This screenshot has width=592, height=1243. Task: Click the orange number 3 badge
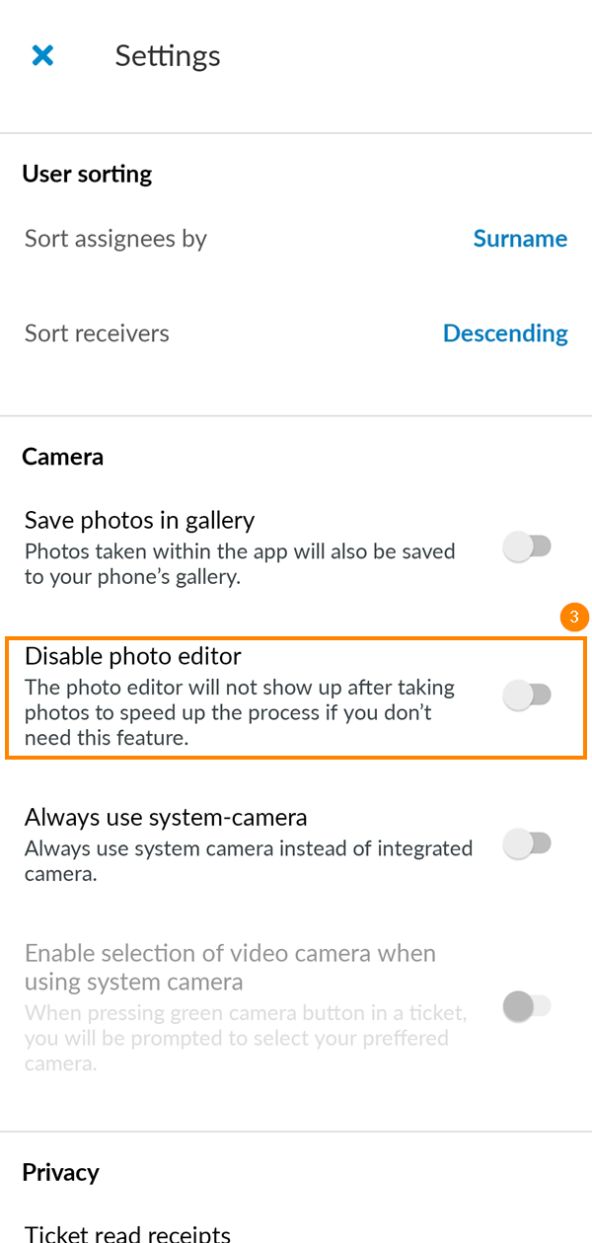(x=574, y=619)
